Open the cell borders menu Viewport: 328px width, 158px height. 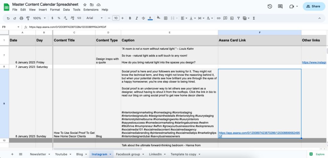166,18
